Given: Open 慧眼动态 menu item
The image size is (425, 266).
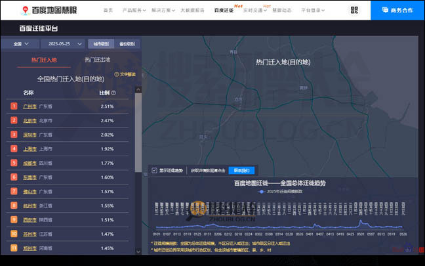Looking at the screenshot, I should click(x=282, y=11).
